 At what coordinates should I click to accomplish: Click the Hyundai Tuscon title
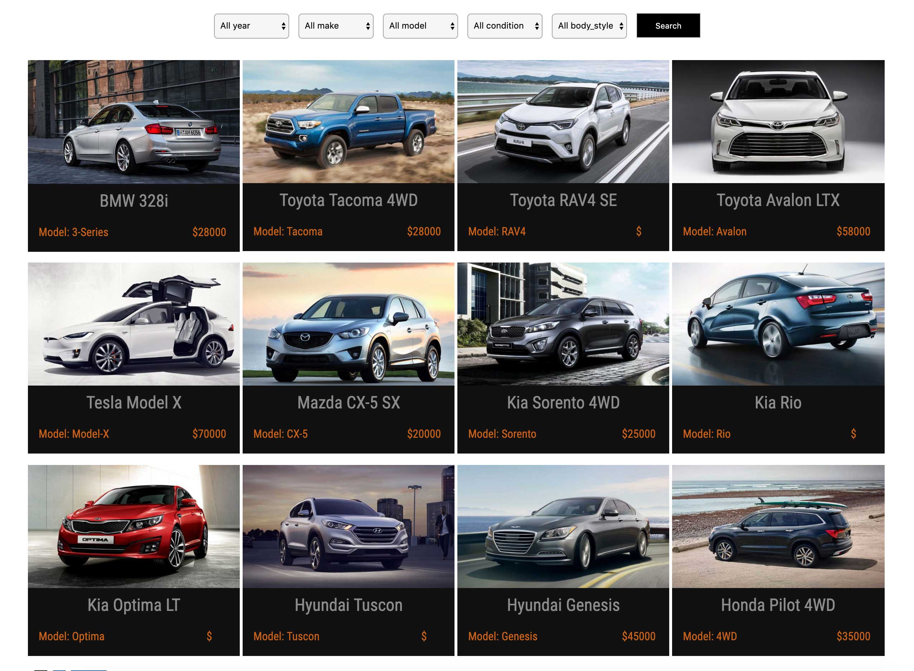(x=348, y=605)
